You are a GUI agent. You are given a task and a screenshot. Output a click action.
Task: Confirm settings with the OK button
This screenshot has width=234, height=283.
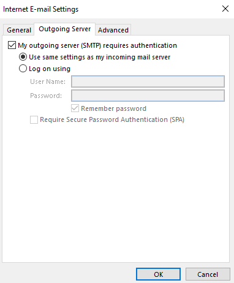[x=158, y=274]
